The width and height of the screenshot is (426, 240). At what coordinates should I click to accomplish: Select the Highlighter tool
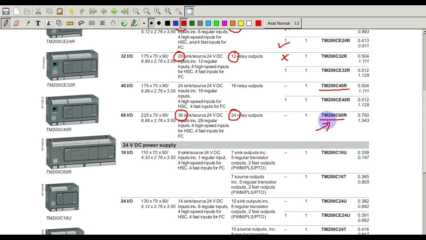(x=27, y=23)
